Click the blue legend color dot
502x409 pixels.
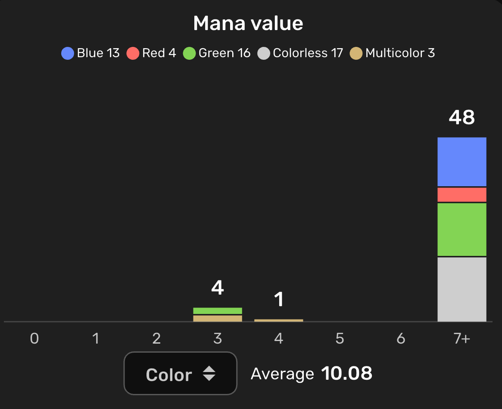click(68, 53)
